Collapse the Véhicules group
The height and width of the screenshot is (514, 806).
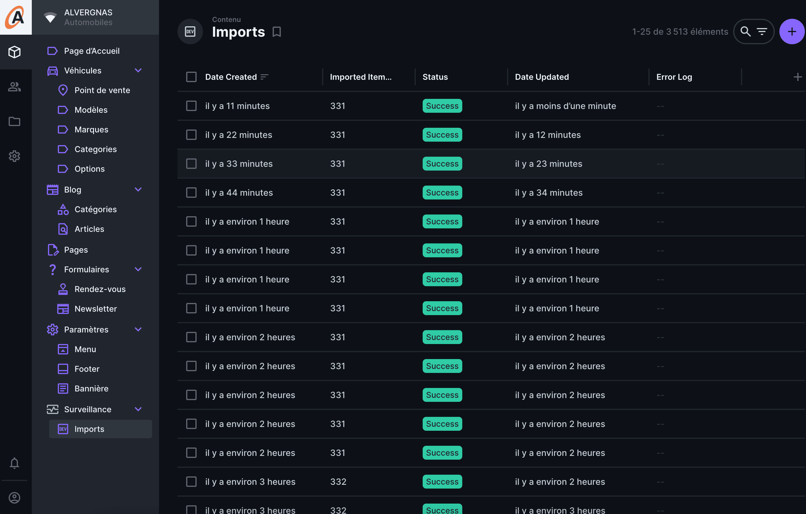138,70
